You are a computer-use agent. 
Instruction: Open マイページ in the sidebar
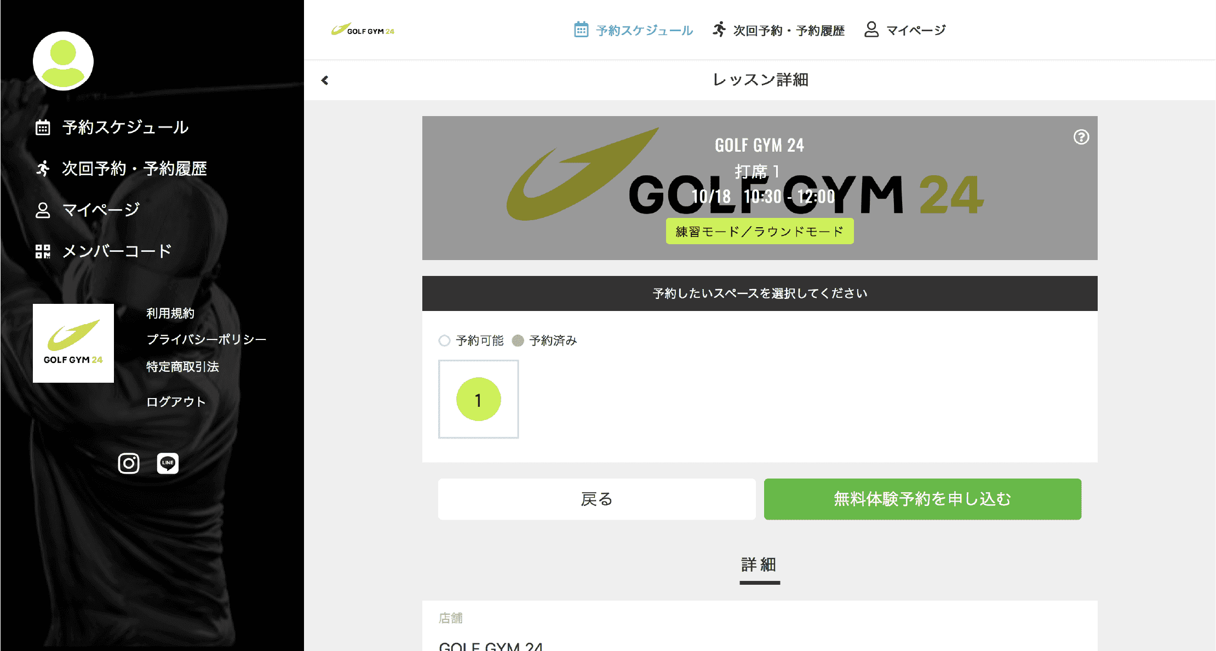(x=101, y=210)
